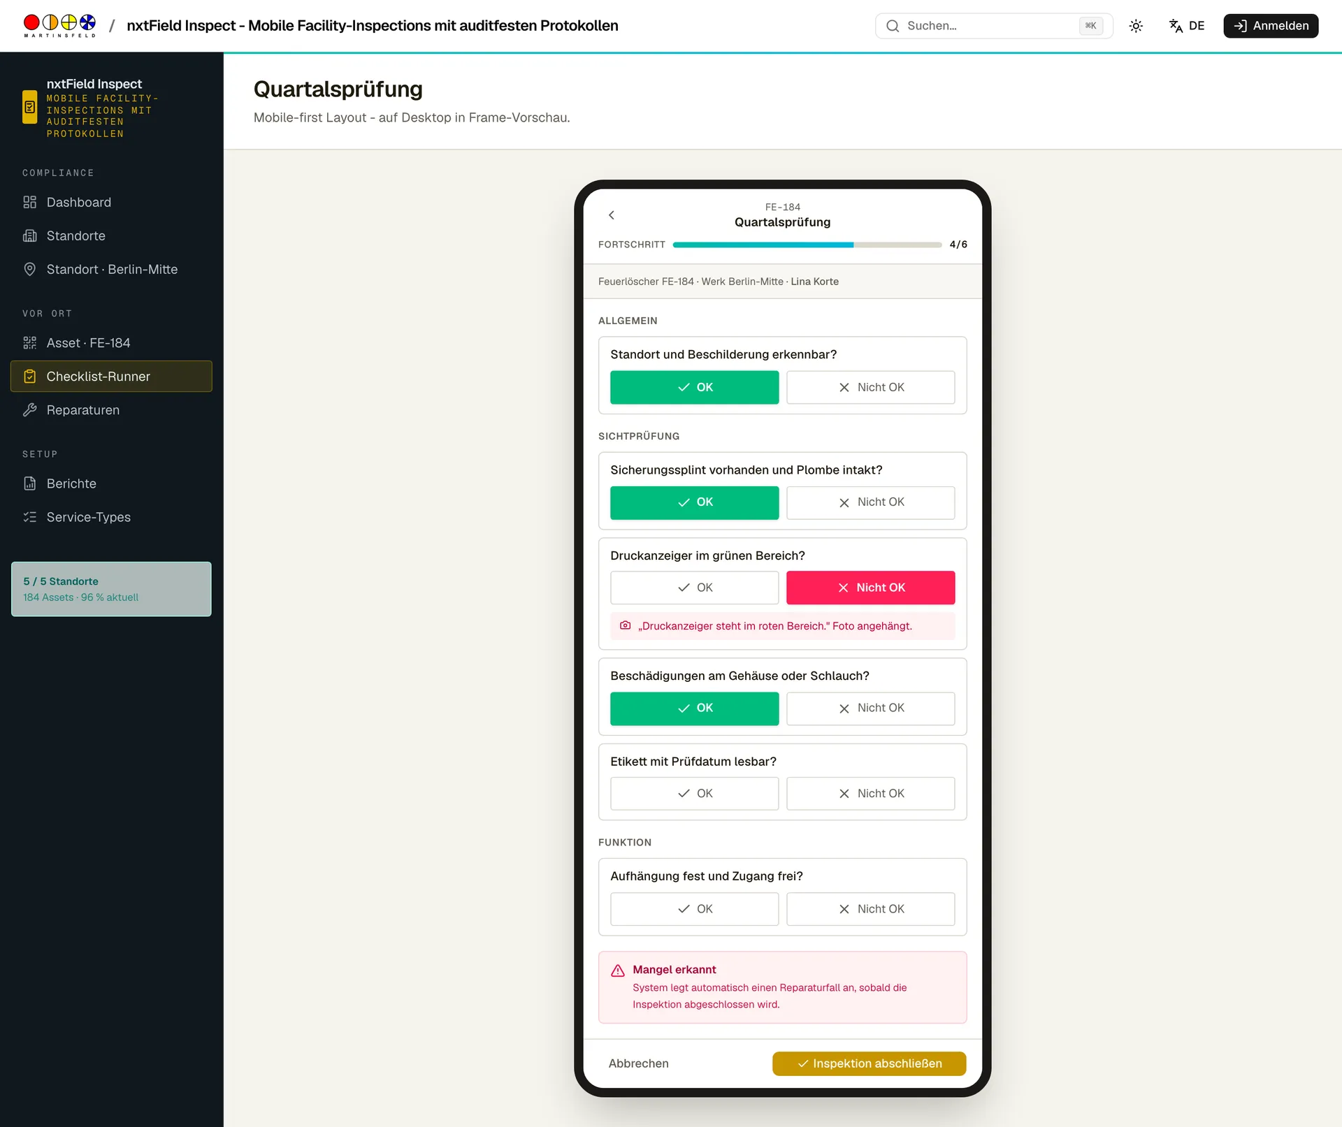Screen dimensions: 1342x1127
Task: Select Checklist-Runner sidebar item
Action: (x=111, y=377)
